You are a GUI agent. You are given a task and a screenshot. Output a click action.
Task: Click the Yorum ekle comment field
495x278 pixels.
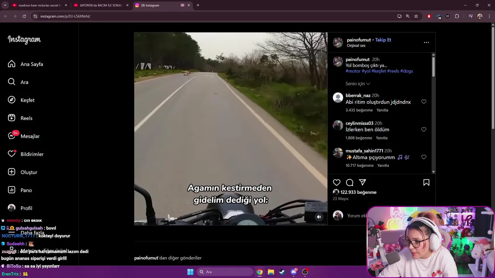tap(357, 216)
